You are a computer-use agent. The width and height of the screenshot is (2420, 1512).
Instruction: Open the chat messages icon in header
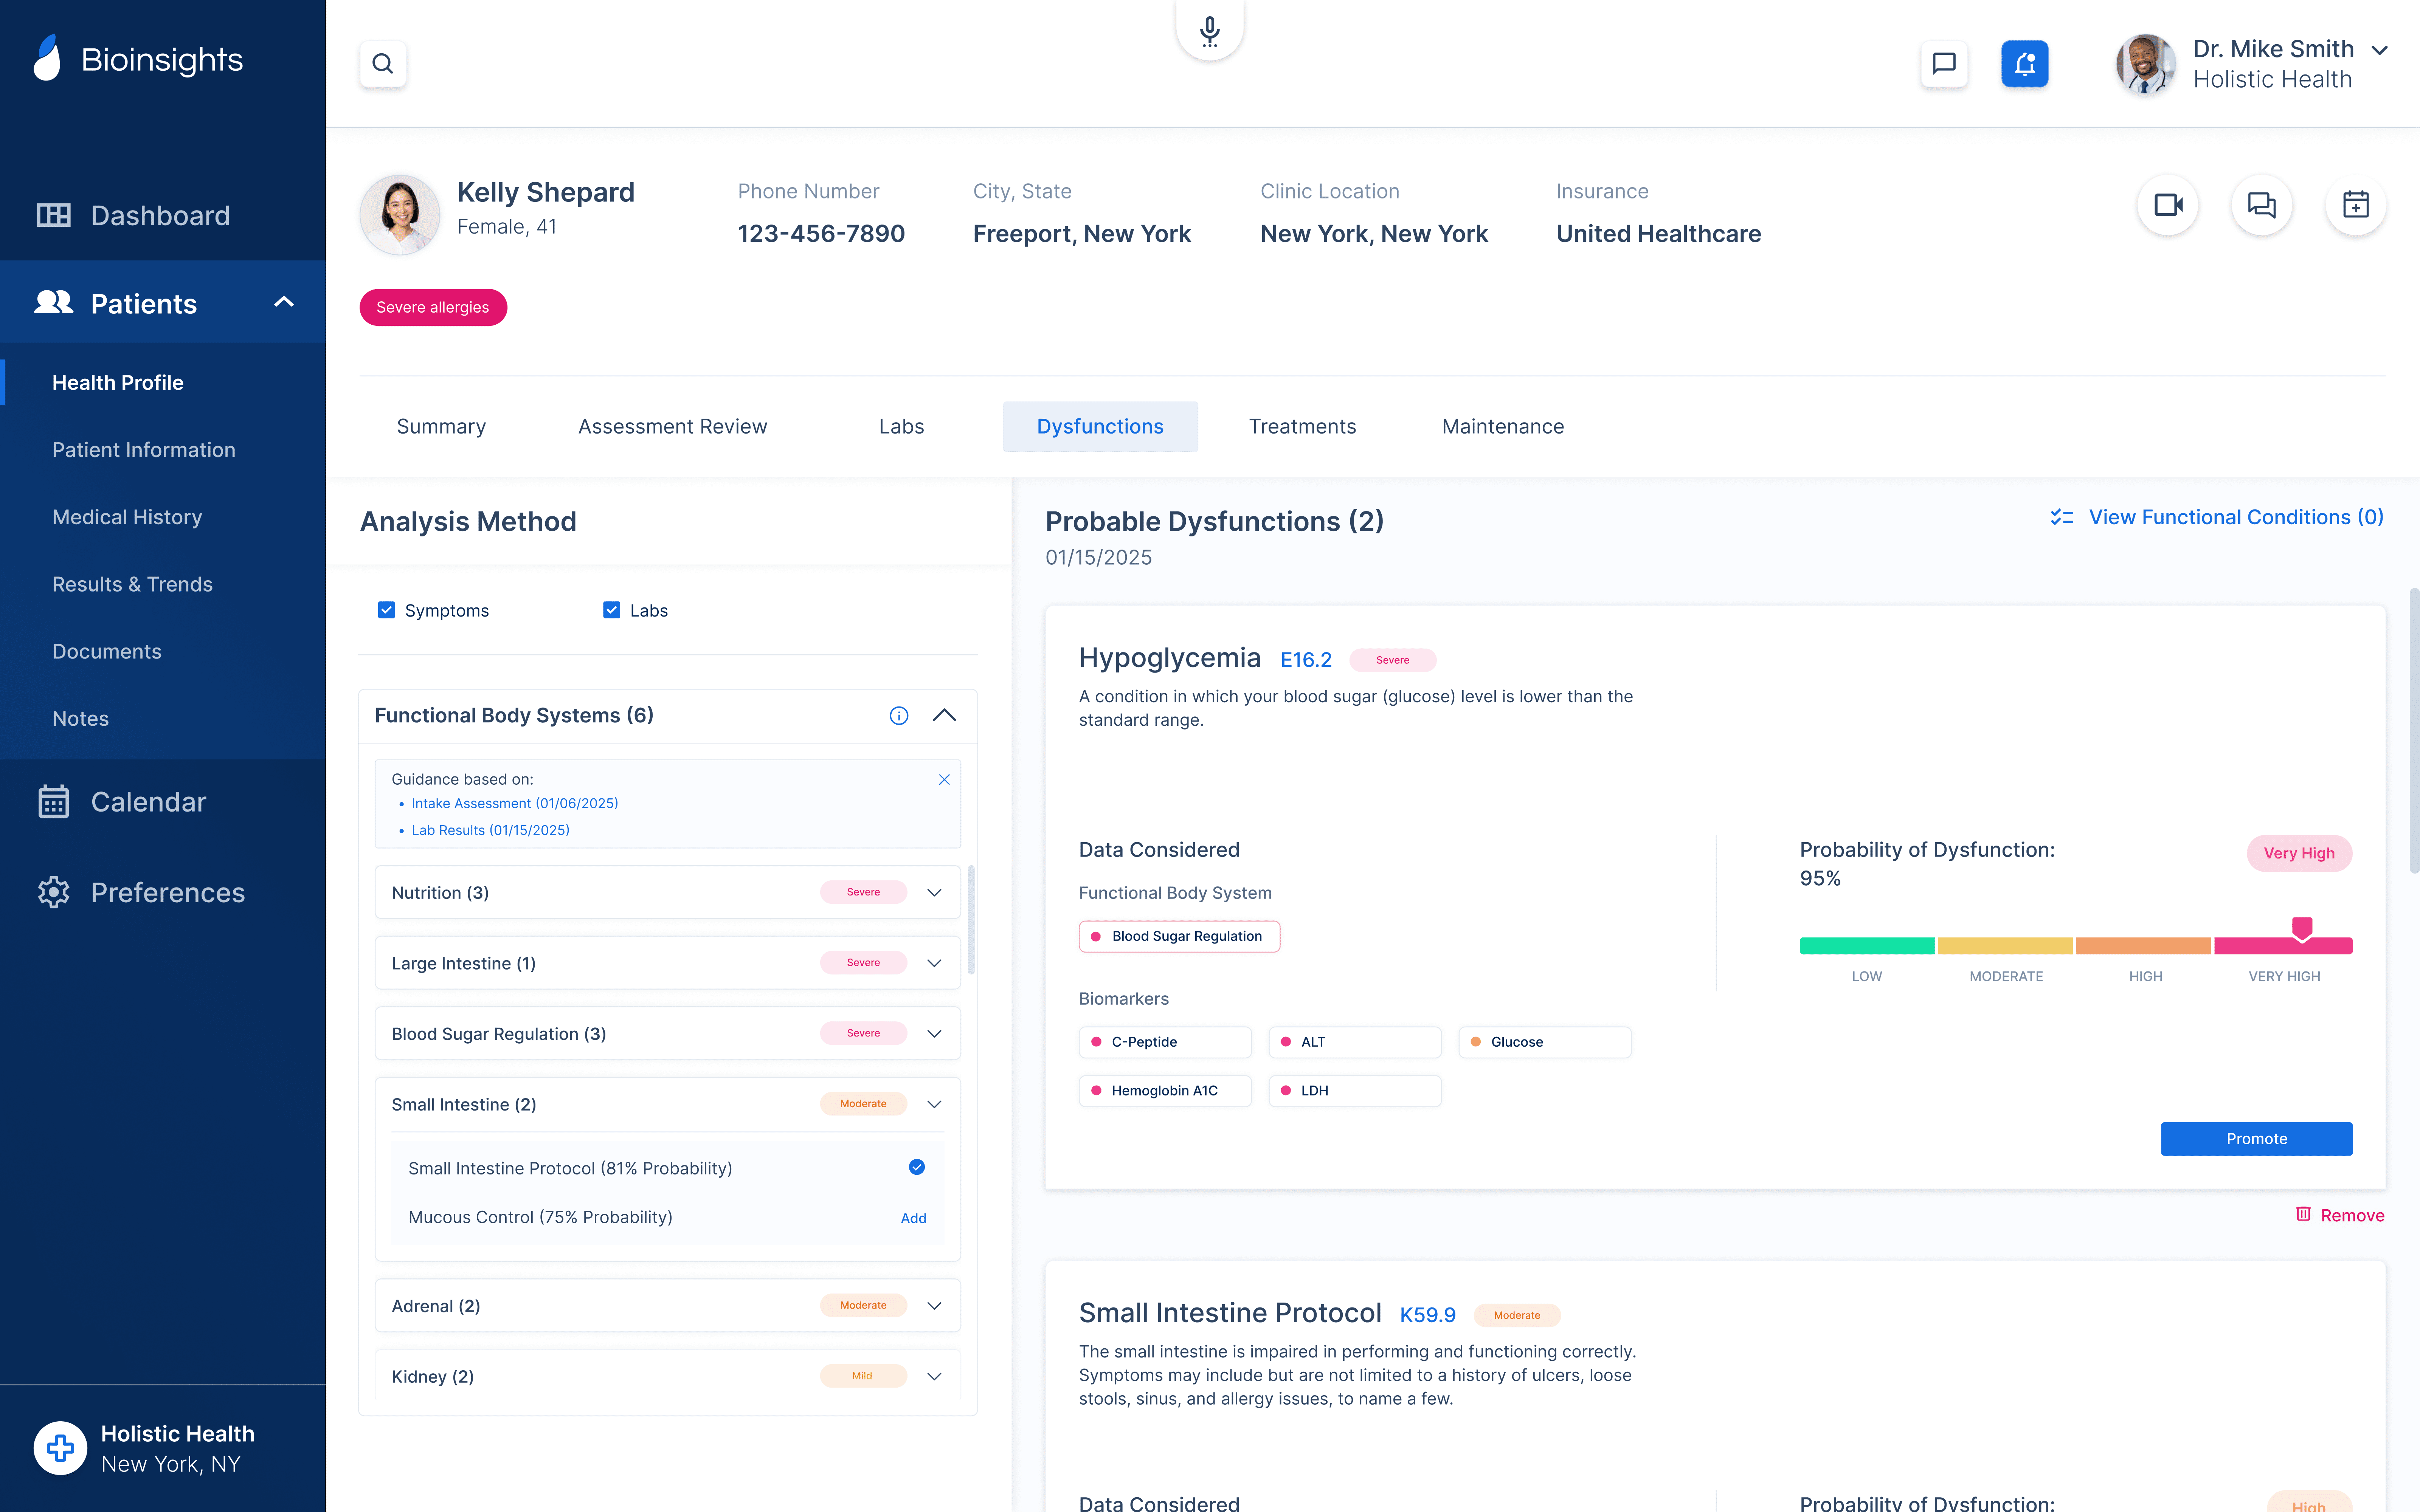pyautogui.click(x=1944, y=64)
